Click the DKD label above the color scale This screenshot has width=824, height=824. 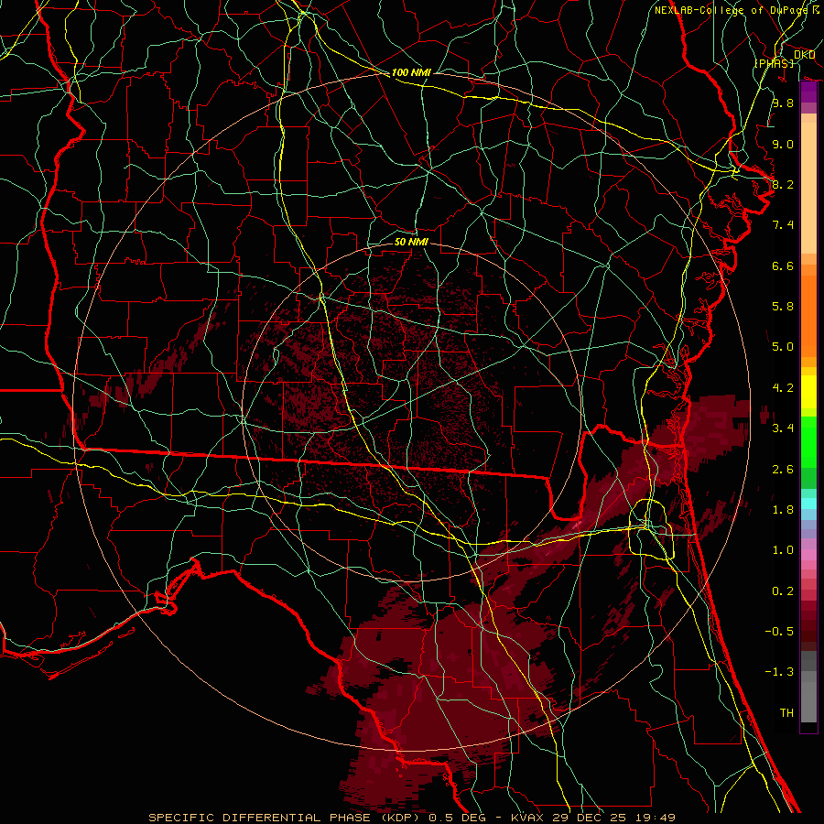805,55
